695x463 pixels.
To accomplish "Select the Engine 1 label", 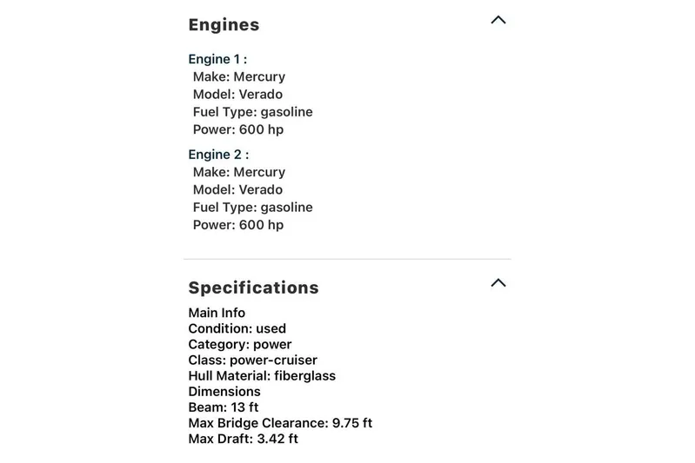I will tap(217, 59).
